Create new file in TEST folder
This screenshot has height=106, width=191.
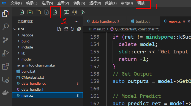[x=59, y=29]
